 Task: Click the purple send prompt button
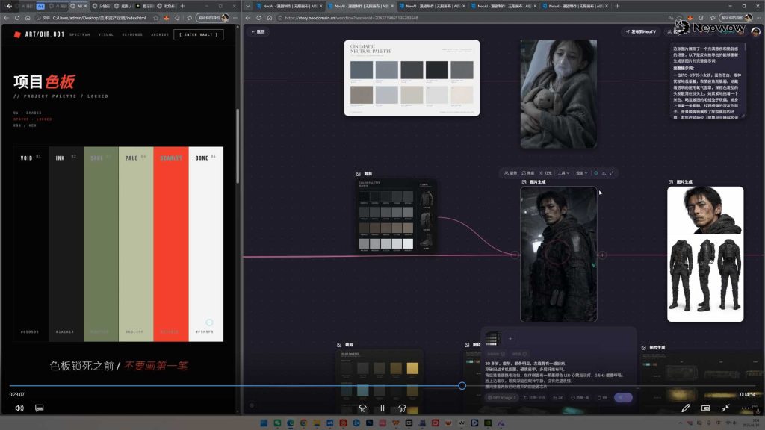(x=623, y=398)
